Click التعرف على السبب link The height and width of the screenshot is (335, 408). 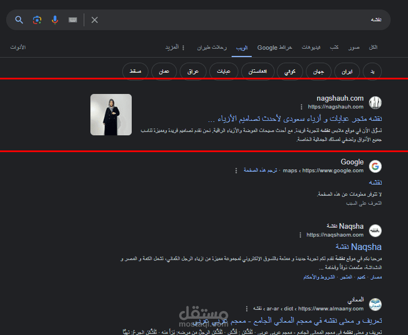pos(364,203)
